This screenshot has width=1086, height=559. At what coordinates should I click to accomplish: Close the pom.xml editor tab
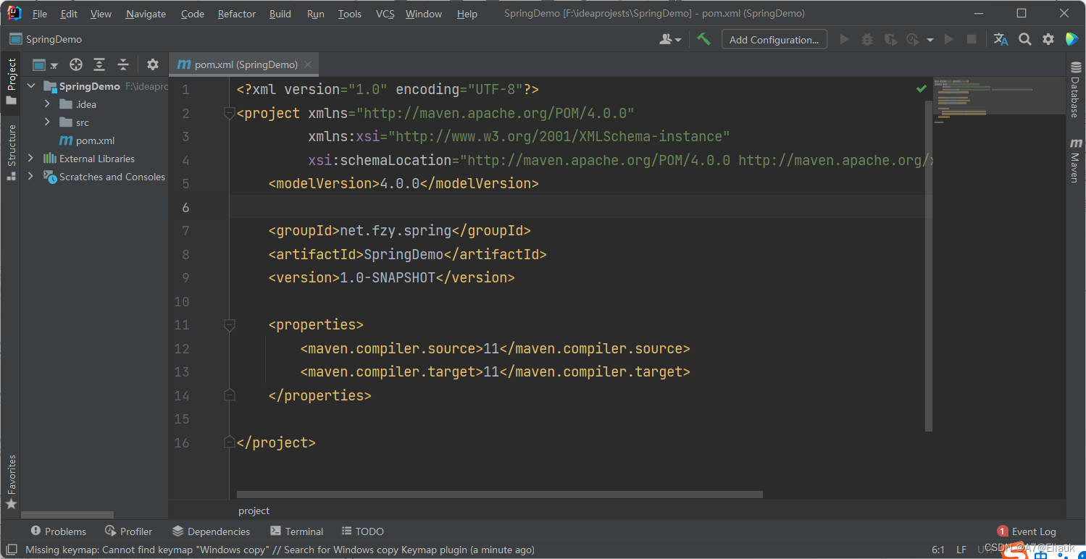tap(308, 64)
